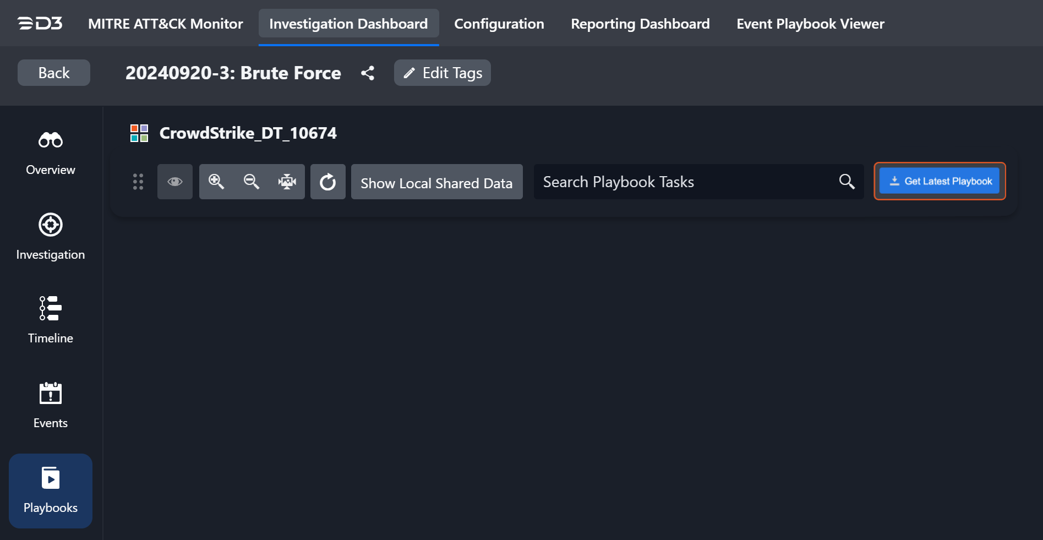Click the Edit Tags button

pos(443,73)
